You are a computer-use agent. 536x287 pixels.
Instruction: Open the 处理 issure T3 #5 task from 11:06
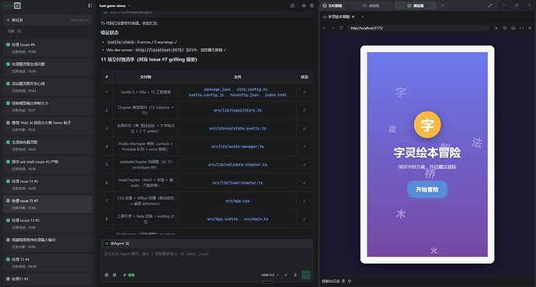pos(47,223)
